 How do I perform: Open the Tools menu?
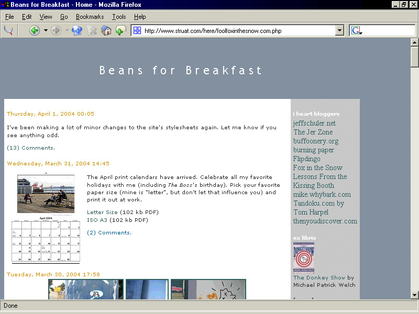119,17
